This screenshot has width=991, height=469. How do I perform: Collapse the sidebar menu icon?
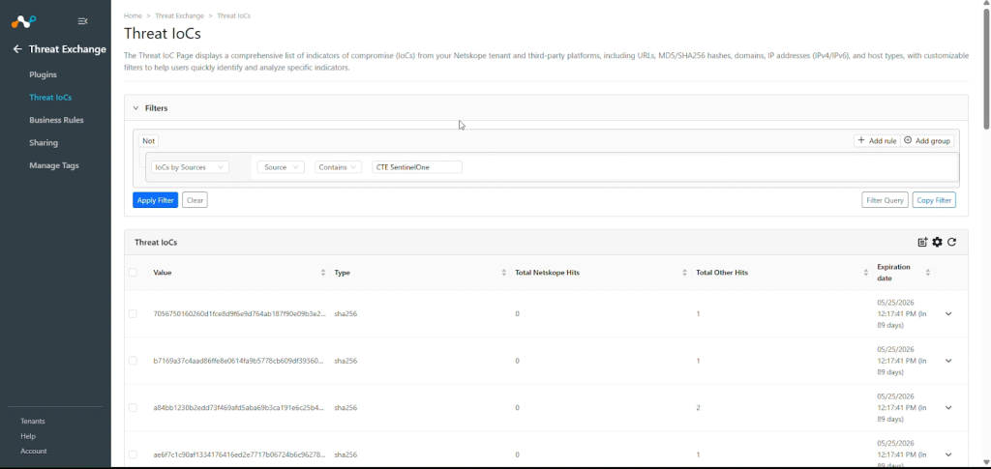(x=82, y=21)
